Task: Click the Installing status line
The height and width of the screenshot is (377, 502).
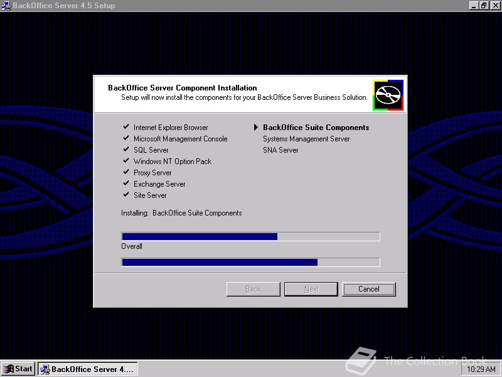Action: click(181, 213)
